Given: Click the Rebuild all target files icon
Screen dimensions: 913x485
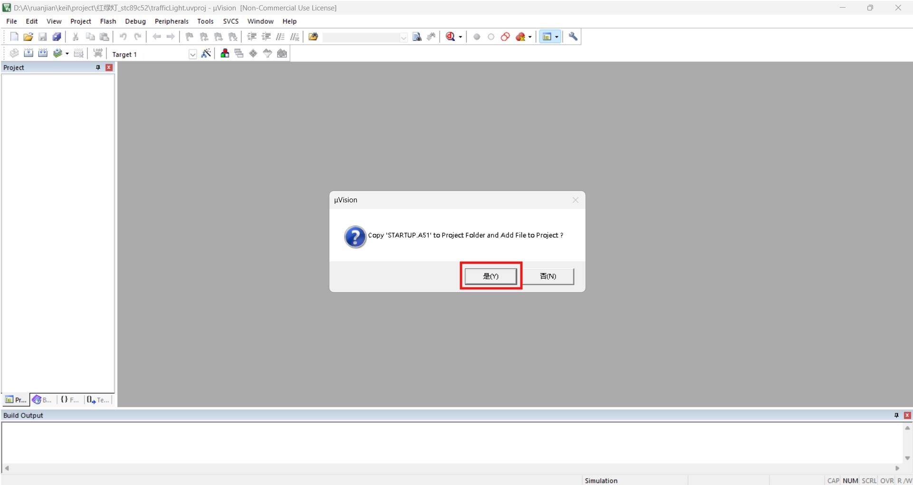Looking at the screenshot, I should tap(43, 53).
